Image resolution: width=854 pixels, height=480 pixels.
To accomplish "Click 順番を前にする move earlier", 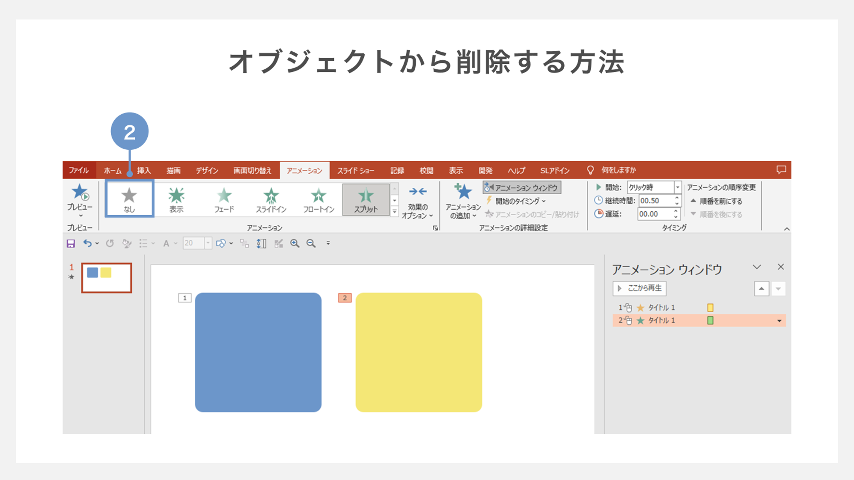I will coord(717,201).
